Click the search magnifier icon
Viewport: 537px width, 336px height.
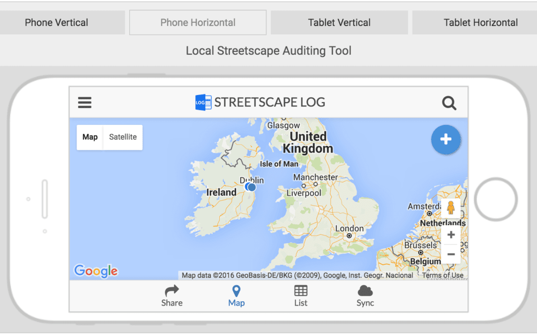(449, 103)
